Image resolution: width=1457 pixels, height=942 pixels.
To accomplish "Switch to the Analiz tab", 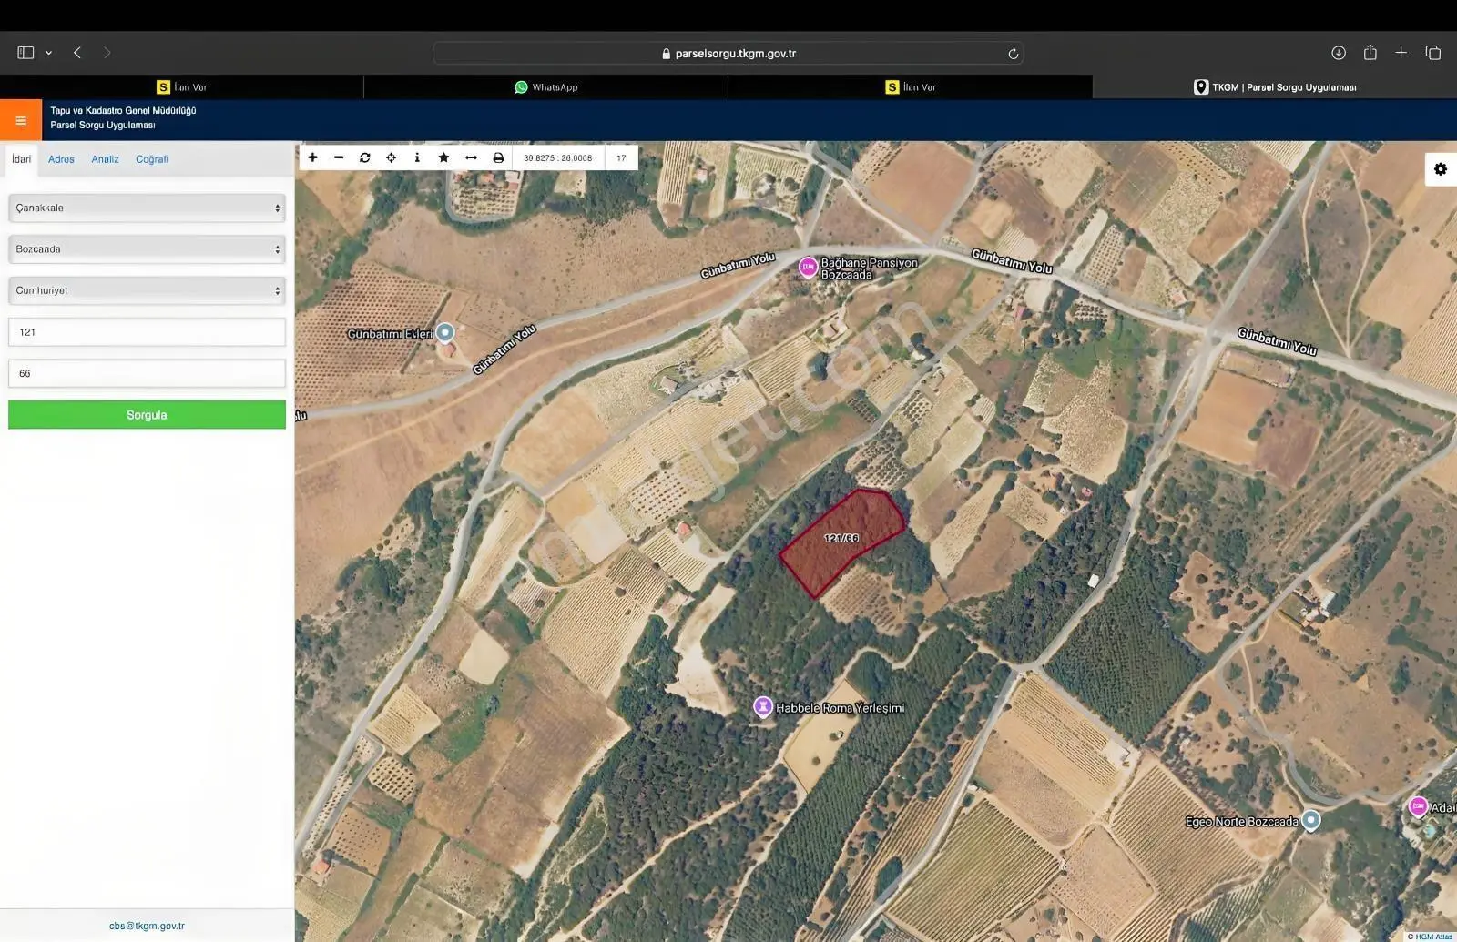I will pos(105,159).
